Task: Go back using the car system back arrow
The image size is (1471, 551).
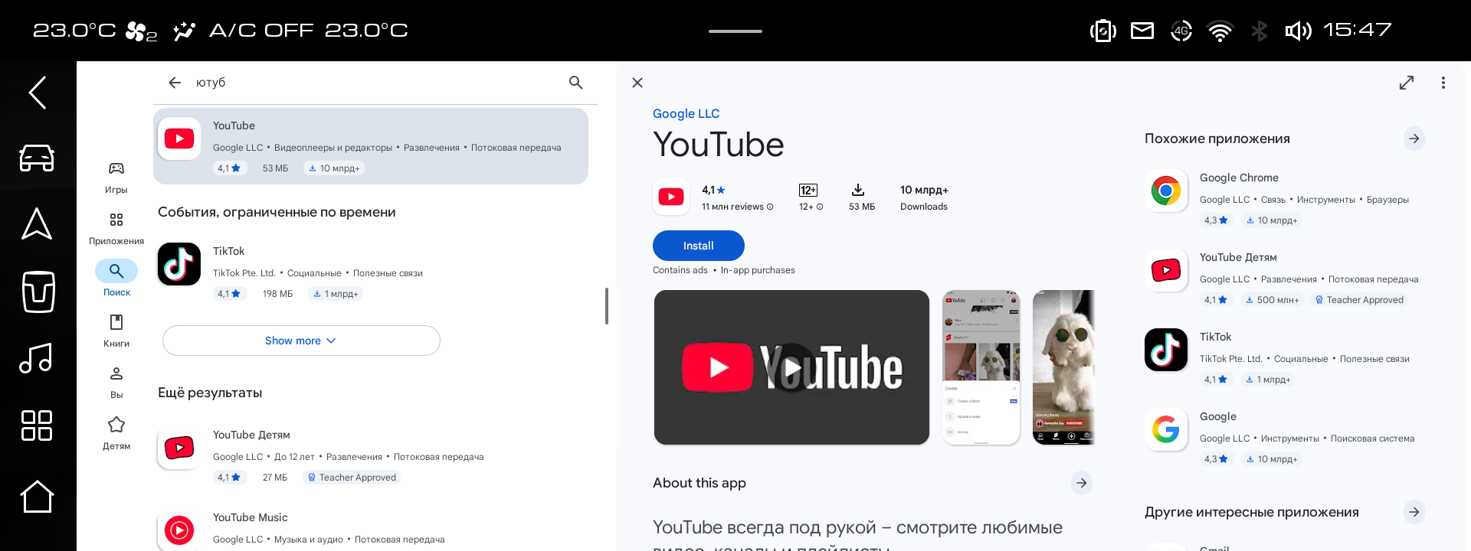Action: [x=38, y=93]
